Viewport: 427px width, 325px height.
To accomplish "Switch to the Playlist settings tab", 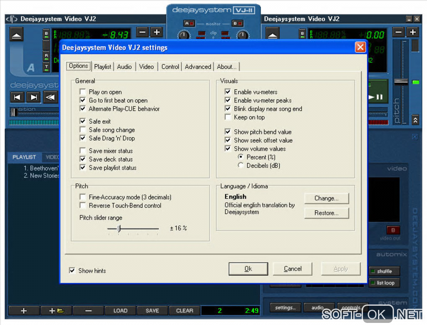I will [x=103, y=67].
